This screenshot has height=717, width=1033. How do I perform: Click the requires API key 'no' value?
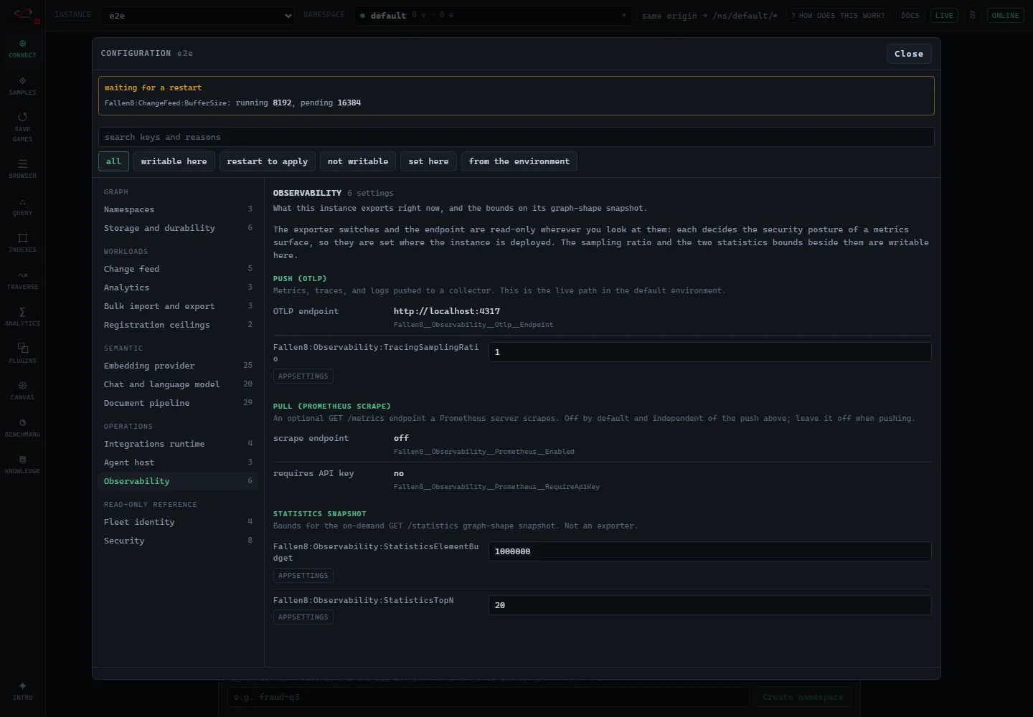tap(399, 473)
